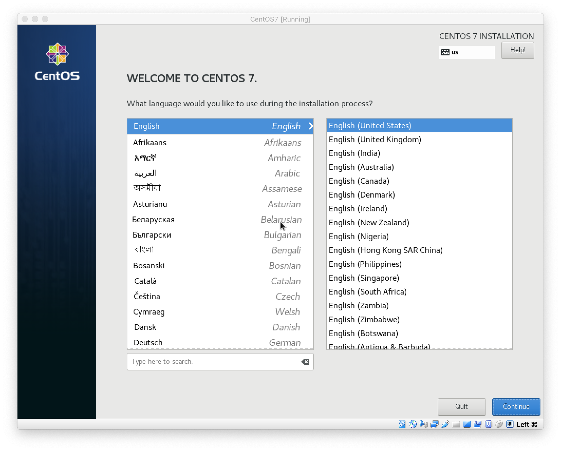The height and width of the screenshot is (451, 561).
Task: Click the USB devices status icon
Action: (445, 424)
